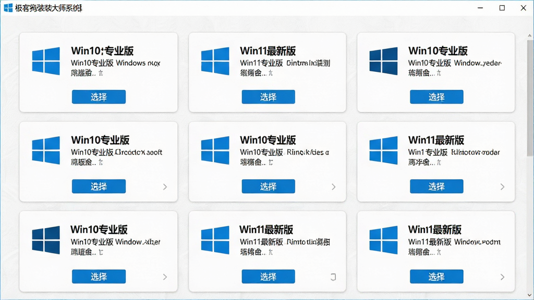
Task: Click the description "Win10专业版 Window_yeder"
Action: coord(455,63)
